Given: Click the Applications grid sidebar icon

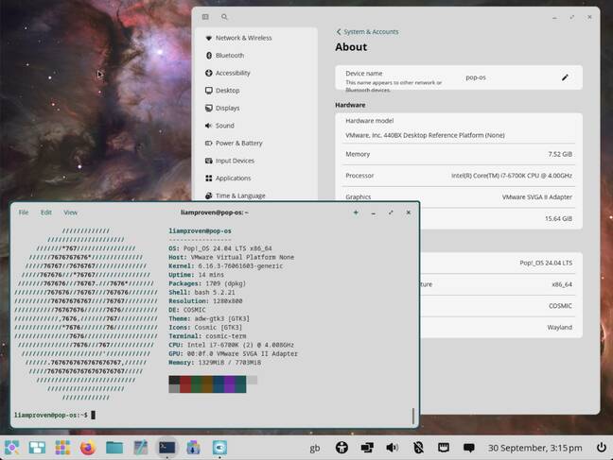Looking at the screenshot, I should pyautogui.click(x=209, y=179).
